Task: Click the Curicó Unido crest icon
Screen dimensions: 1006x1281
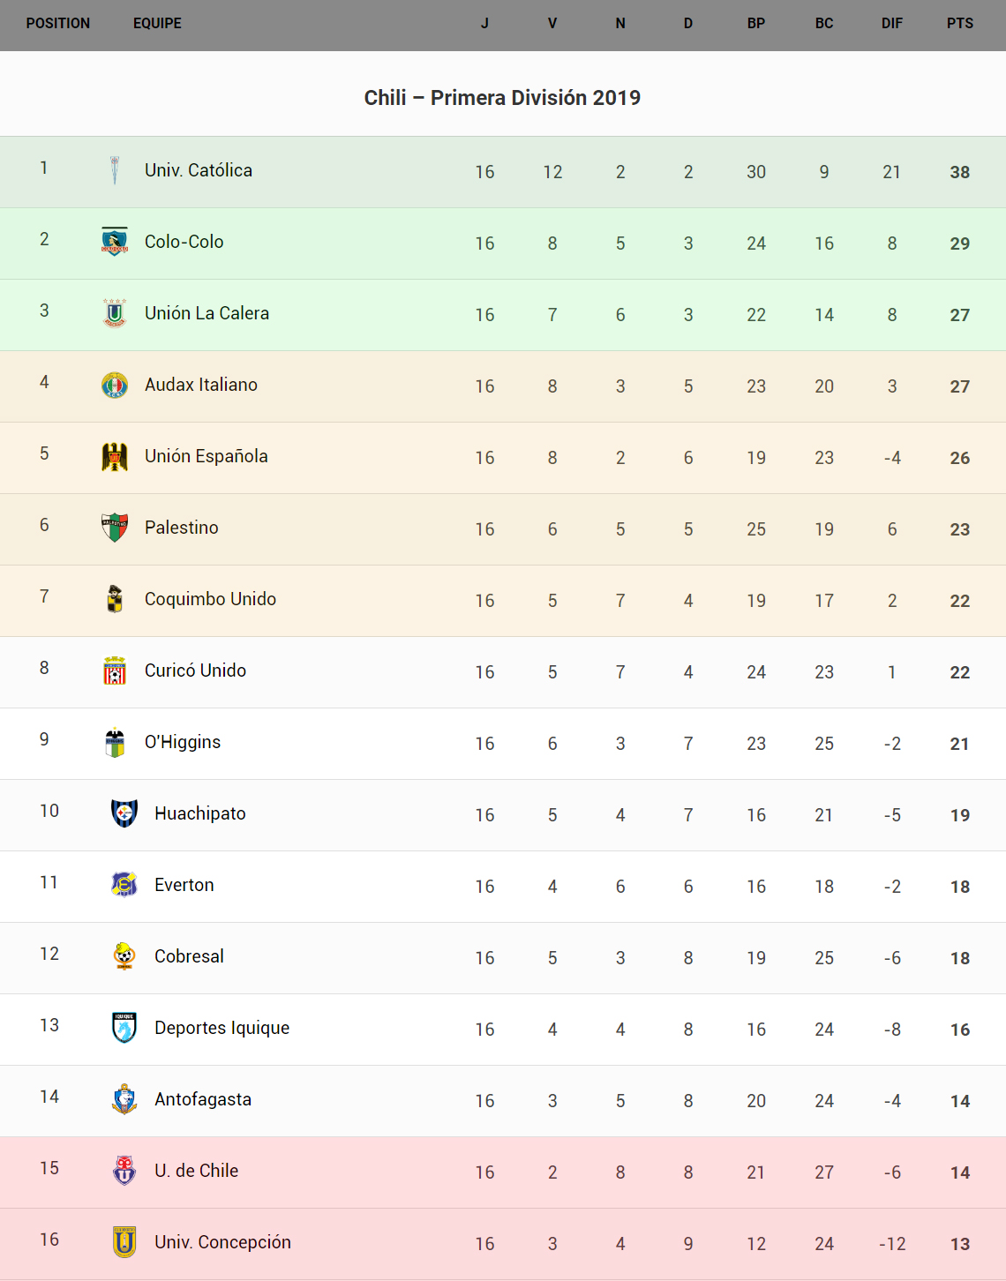Action: click(115, 670)
